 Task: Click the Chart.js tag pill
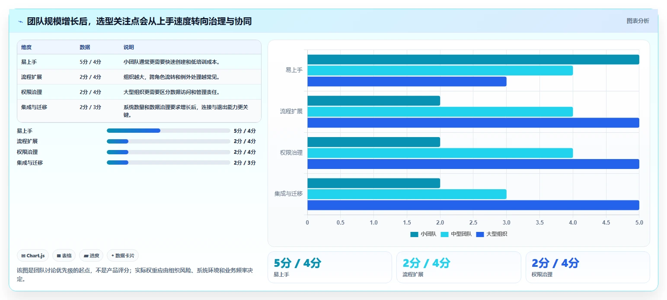click(33, 256)
